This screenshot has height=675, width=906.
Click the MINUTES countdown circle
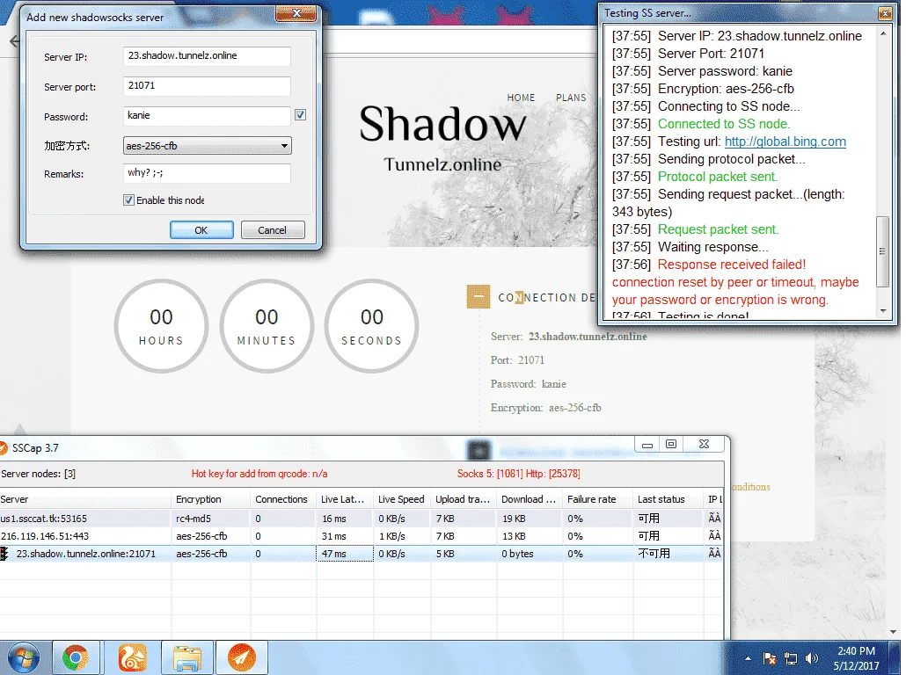tap(267, 326)
